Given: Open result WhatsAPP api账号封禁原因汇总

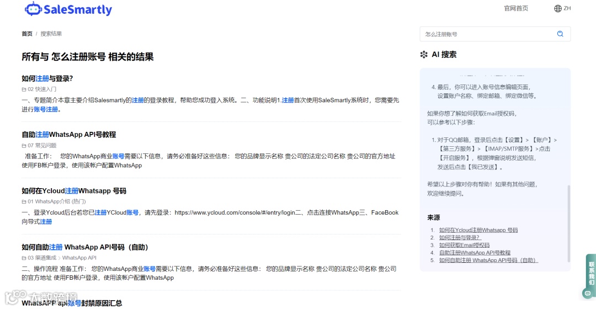Looking at the screenshot, I should 72,303.
